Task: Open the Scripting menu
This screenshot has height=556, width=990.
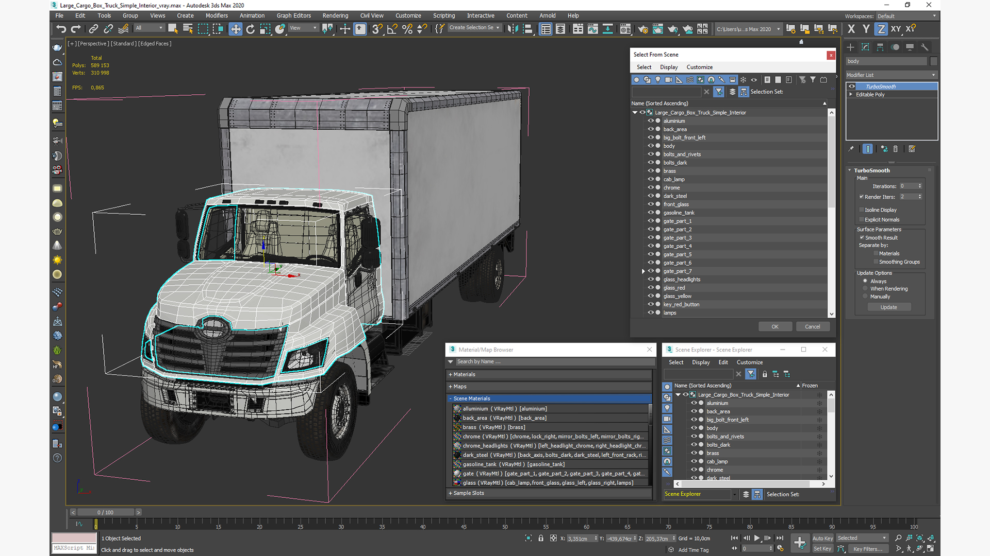Action: click(443, 15)
